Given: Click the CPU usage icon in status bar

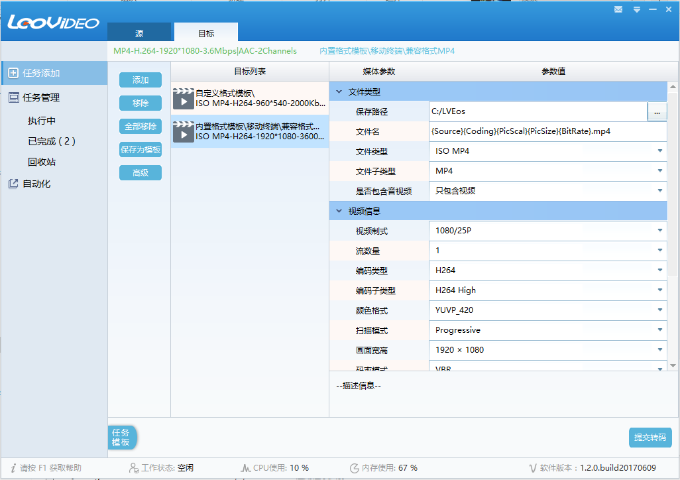Looking at the screenshot, I should pyautogui.click(x=245, y=468).
